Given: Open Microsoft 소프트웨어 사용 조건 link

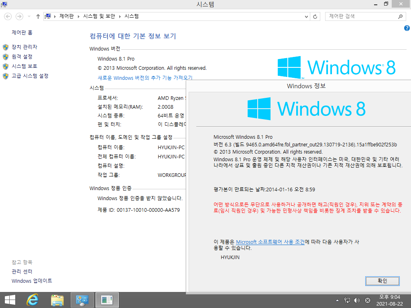Looking at the screenshot, I should [x=270, y=242].
